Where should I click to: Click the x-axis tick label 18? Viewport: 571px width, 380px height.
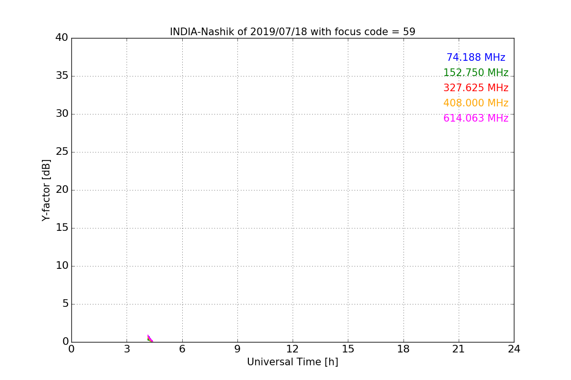404,349
